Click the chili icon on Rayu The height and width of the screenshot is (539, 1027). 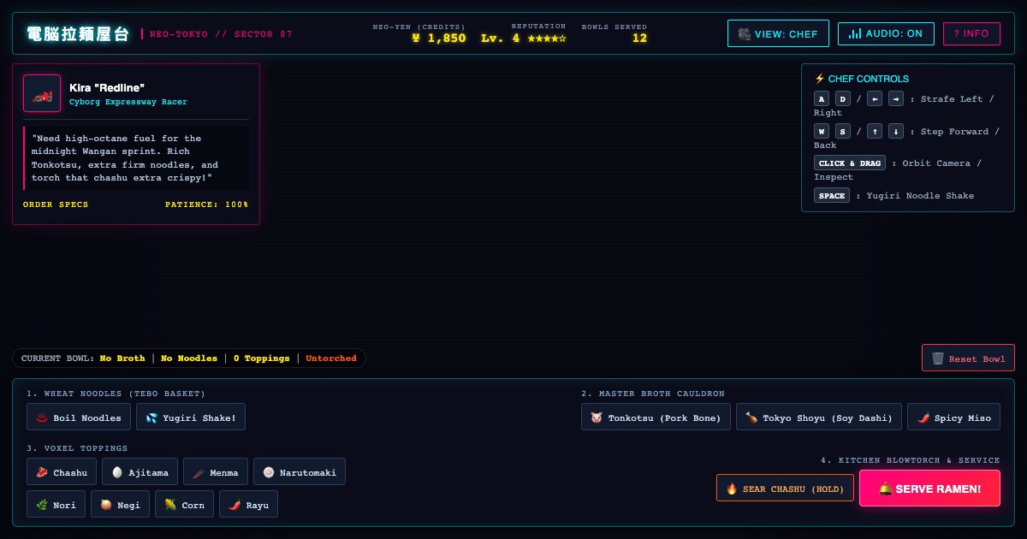[234, 505]
